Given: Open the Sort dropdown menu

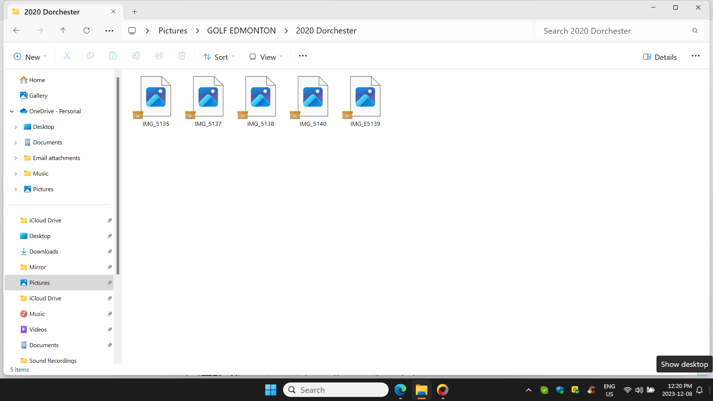Looking at the screenshot, I should [x=219, y=57].
